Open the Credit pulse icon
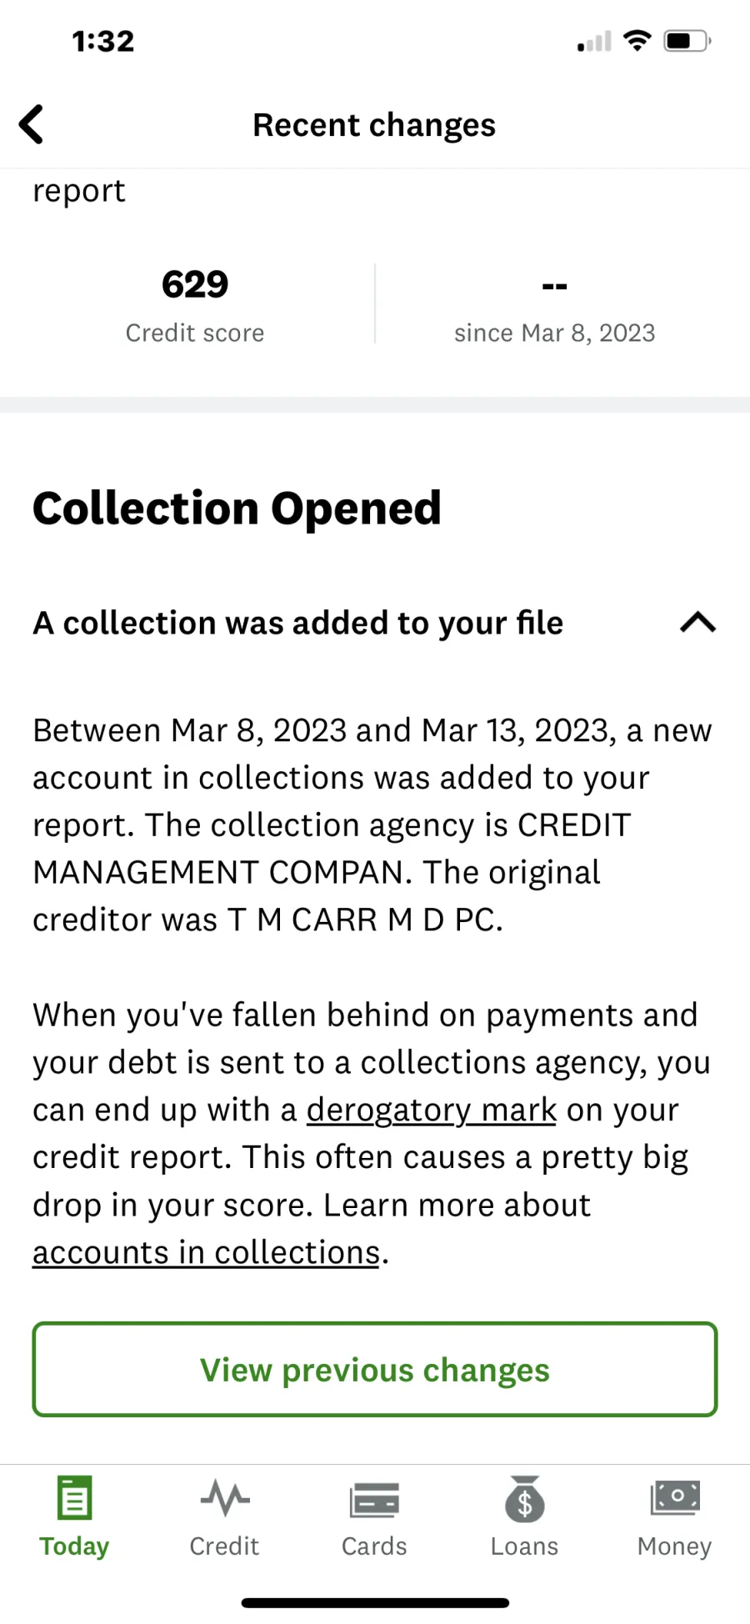This screenshot has height=1624, width=750. point(225,1498)
